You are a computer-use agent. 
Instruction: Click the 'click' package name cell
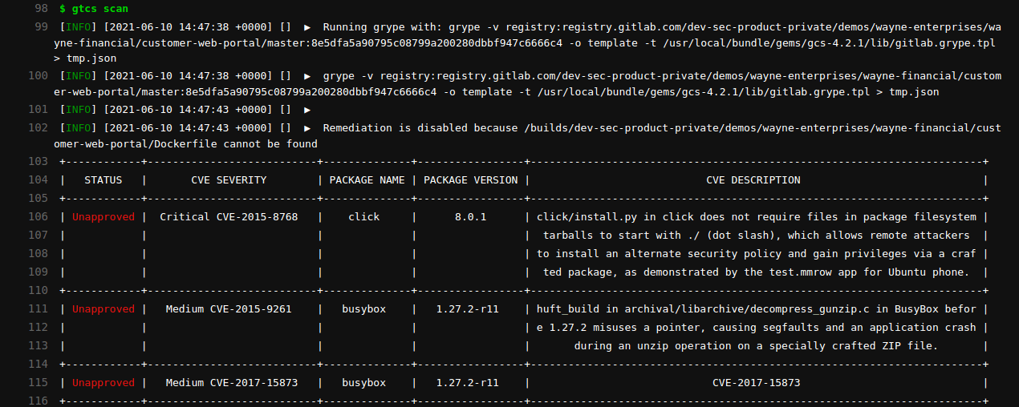click(364, 217)
